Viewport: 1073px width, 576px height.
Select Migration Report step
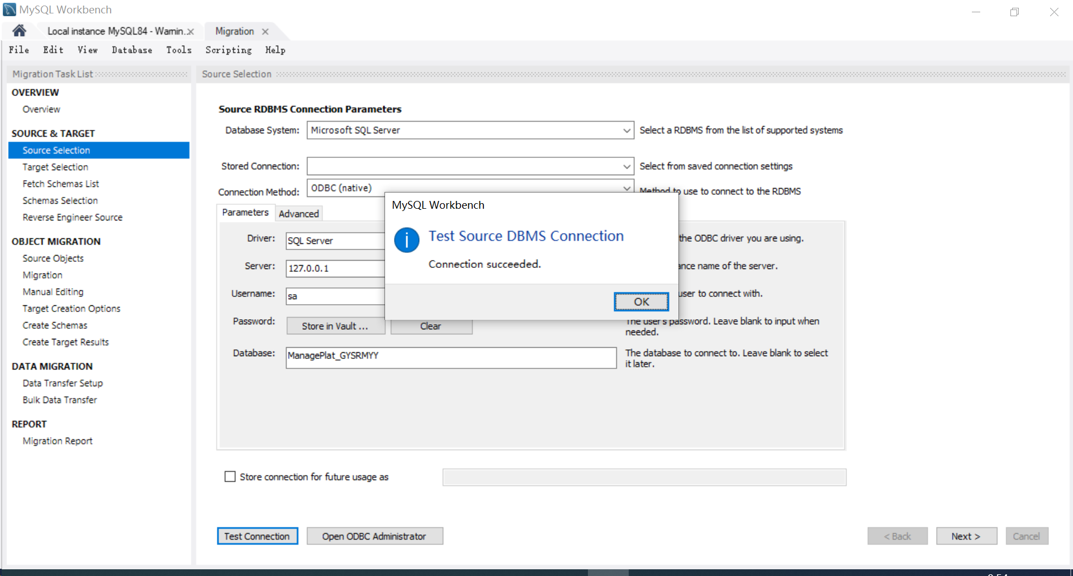tap(58, 441)
